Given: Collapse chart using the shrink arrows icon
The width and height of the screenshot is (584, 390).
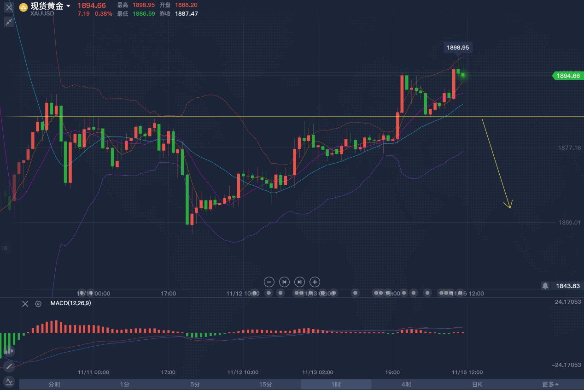Looking at the screenshot, I should coord(9,22).
